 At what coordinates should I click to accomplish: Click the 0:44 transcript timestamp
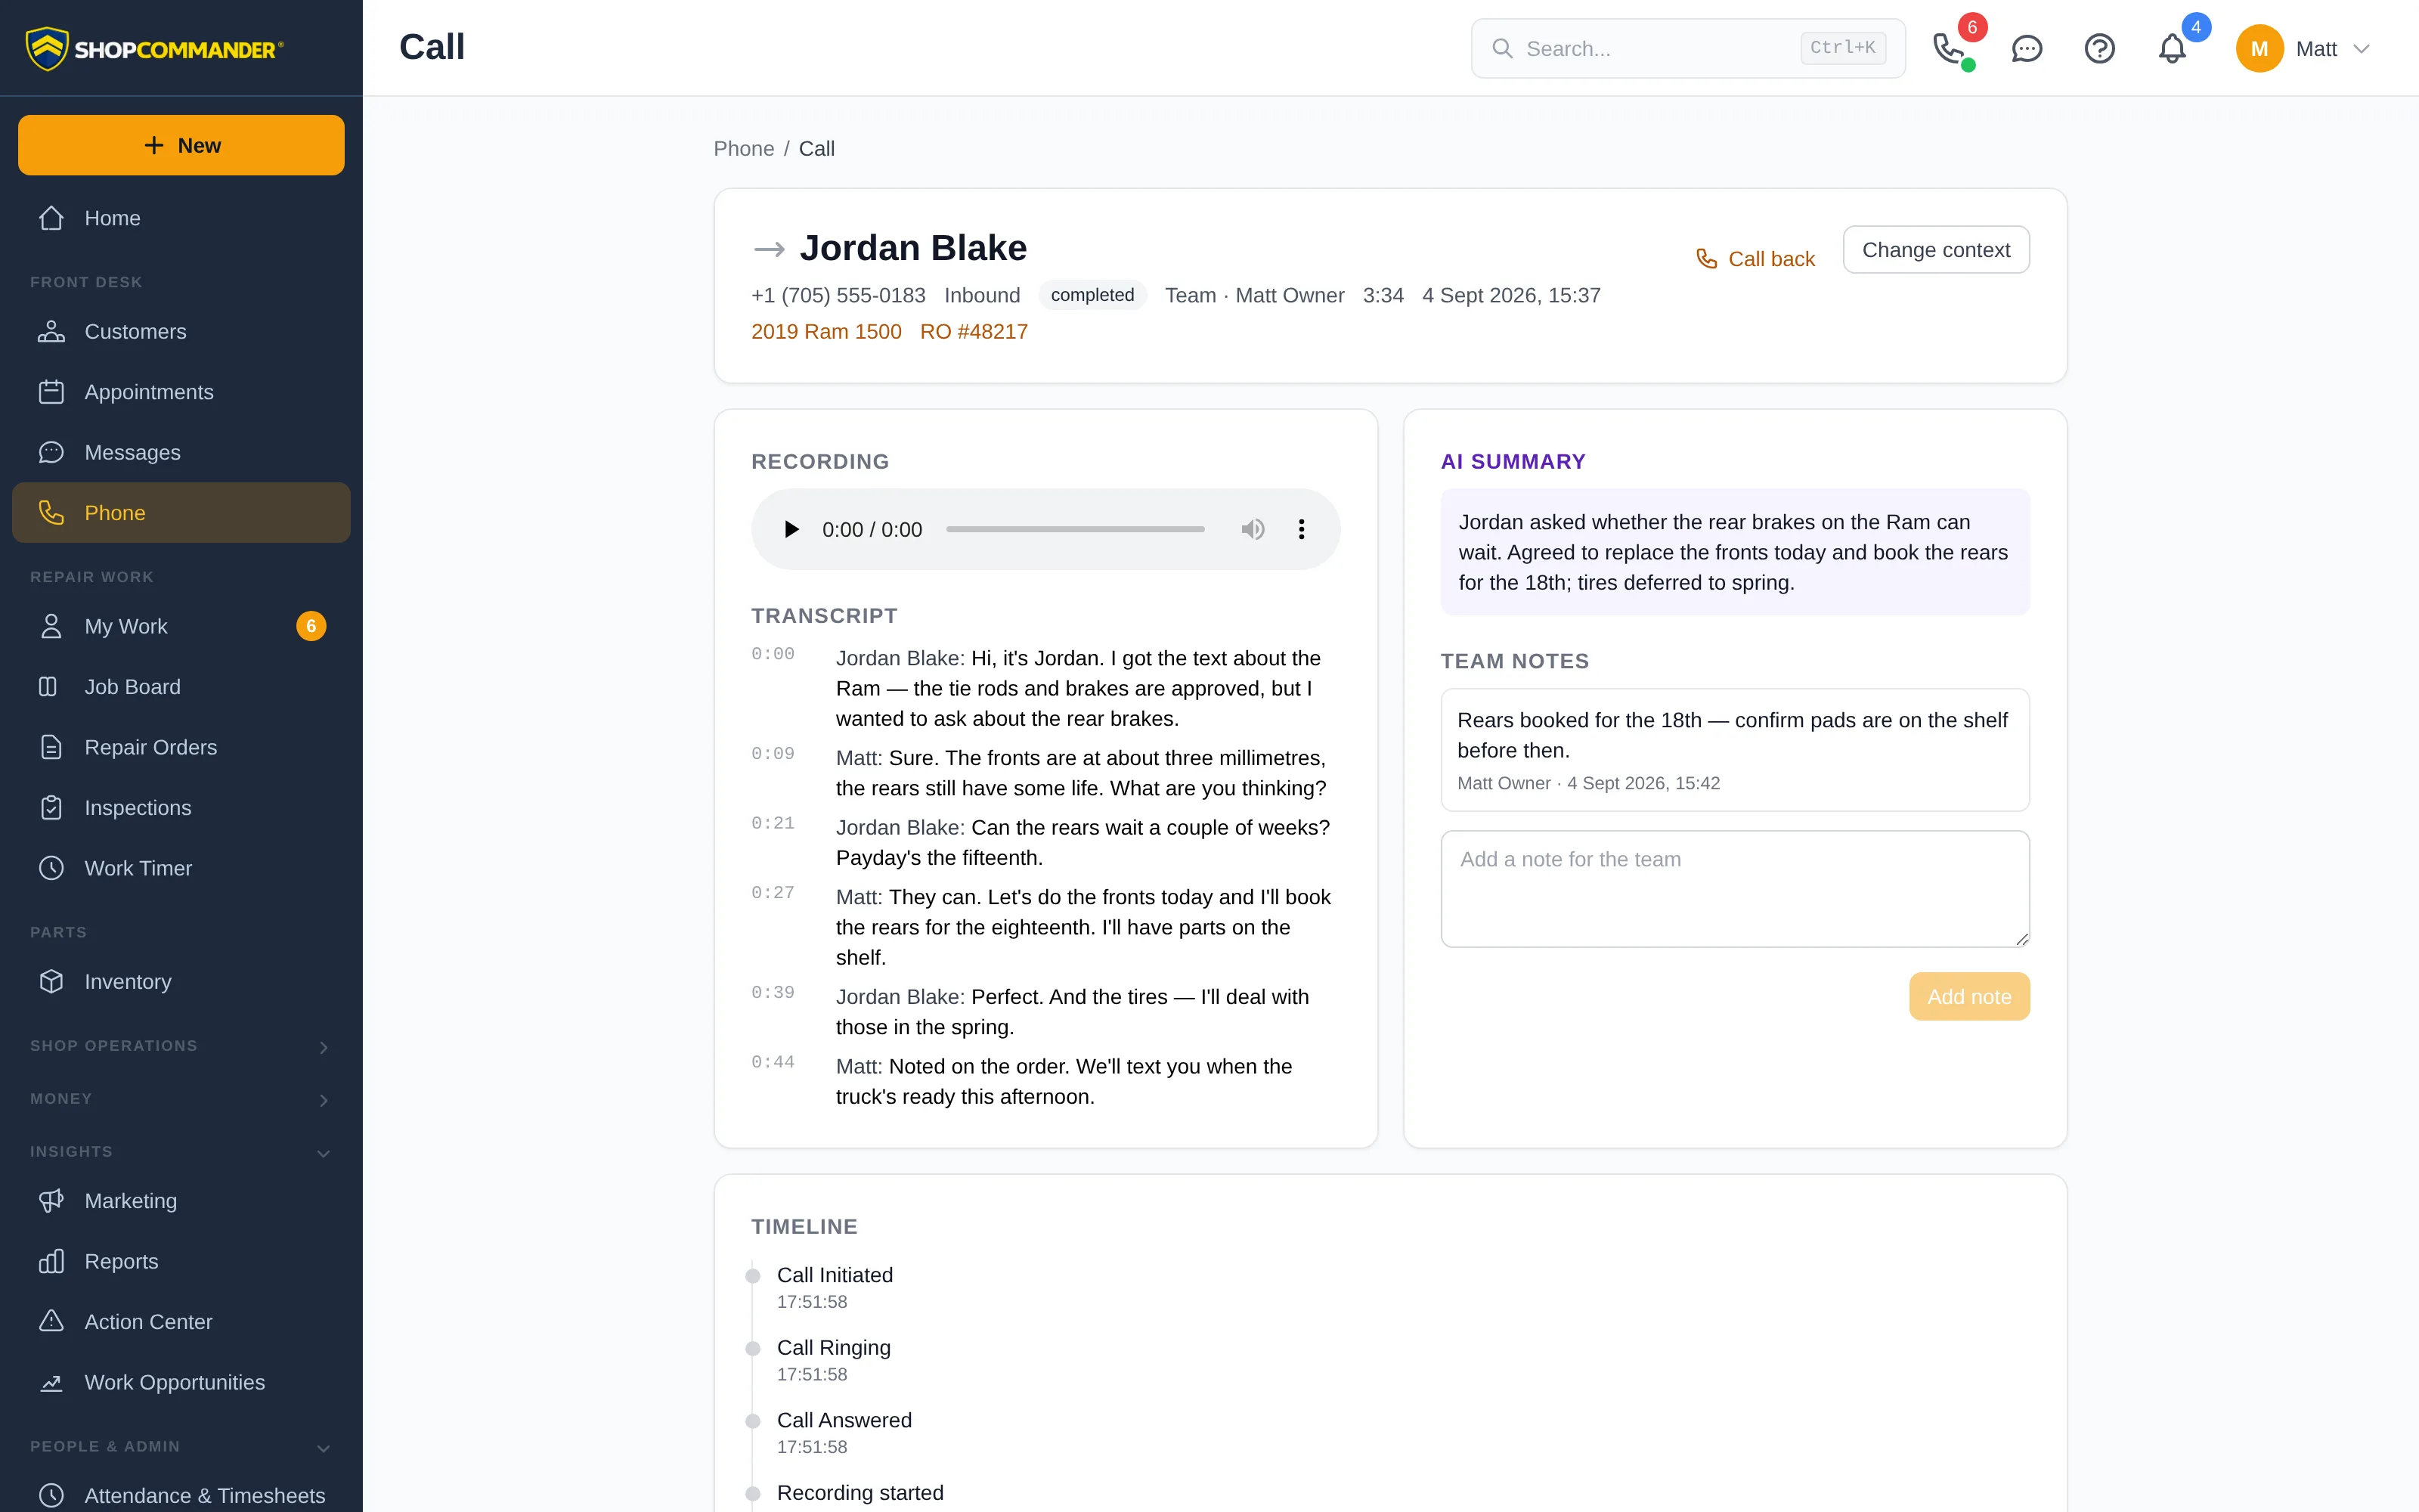coord(773,1062)
